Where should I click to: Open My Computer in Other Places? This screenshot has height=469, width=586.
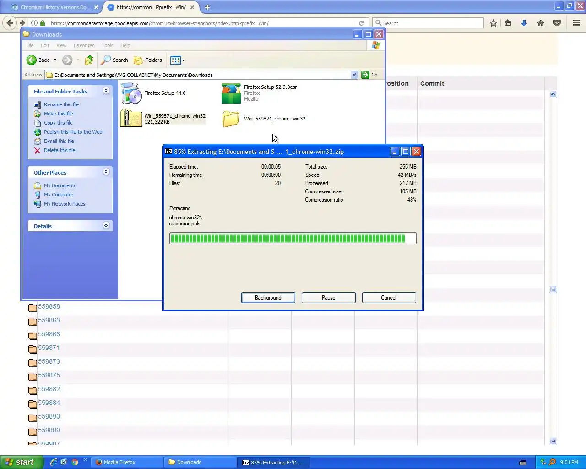pos(59,195)
